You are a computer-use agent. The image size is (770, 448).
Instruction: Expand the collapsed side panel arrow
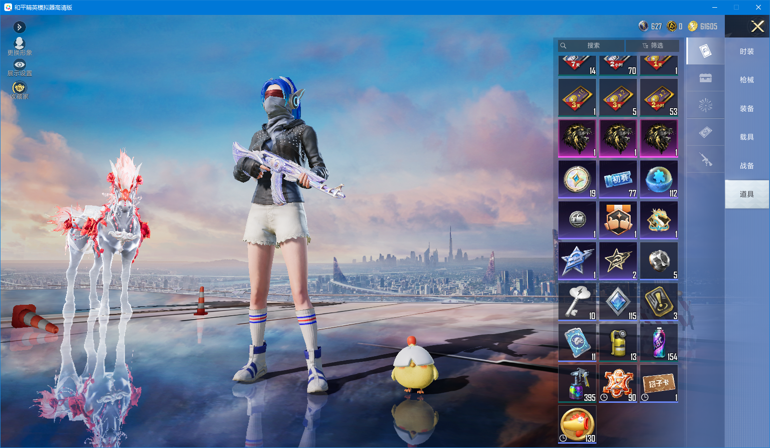click(19, 27)
